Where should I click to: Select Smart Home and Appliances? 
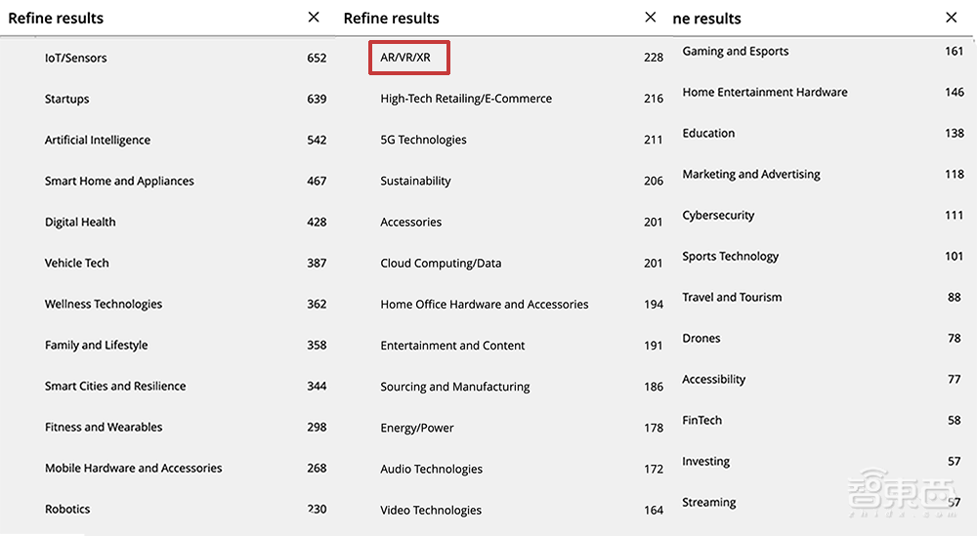119,181
